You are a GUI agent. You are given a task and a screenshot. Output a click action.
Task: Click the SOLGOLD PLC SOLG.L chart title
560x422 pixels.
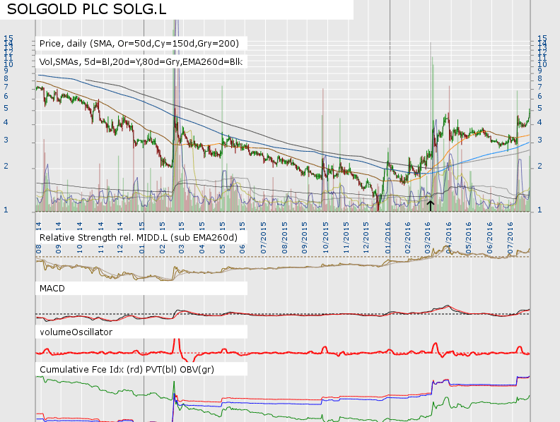click(87, 9)
